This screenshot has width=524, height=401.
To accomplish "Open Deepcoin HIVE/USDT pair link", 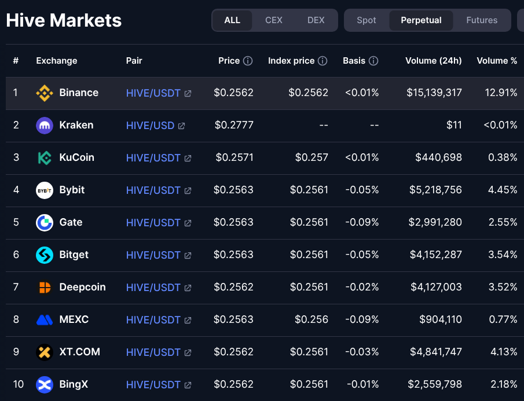I will pyautogui.click(x=153, y=288).
